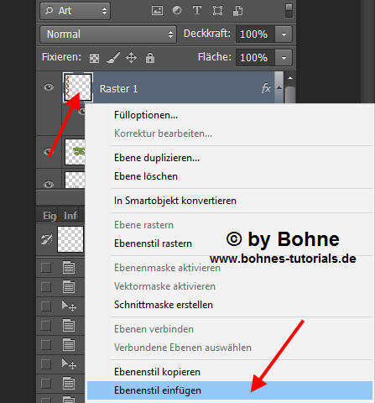Click the pixel layer filter icon
Screen dimensions: 375x403
coord(157,11)
